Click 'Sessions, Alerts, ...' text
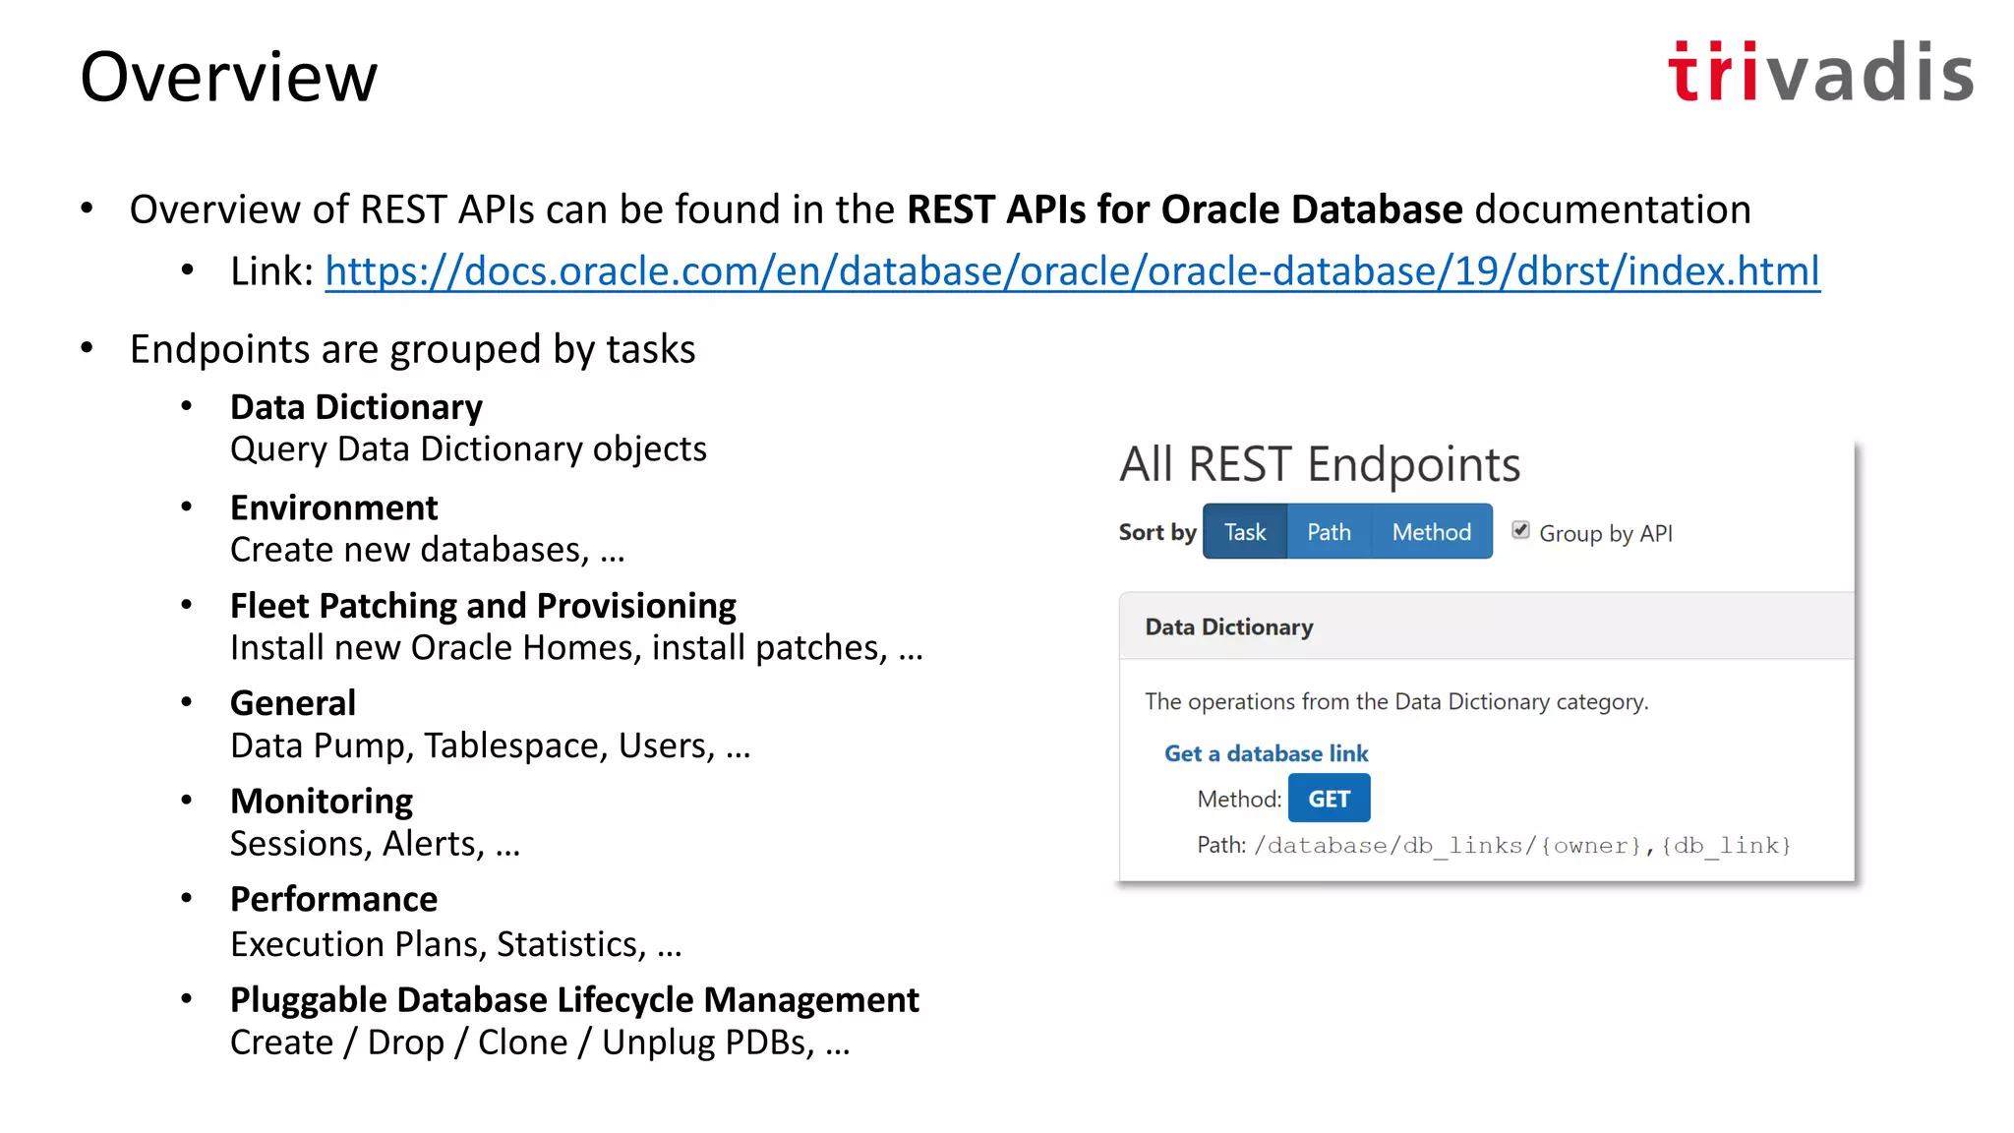 (375, 844)
